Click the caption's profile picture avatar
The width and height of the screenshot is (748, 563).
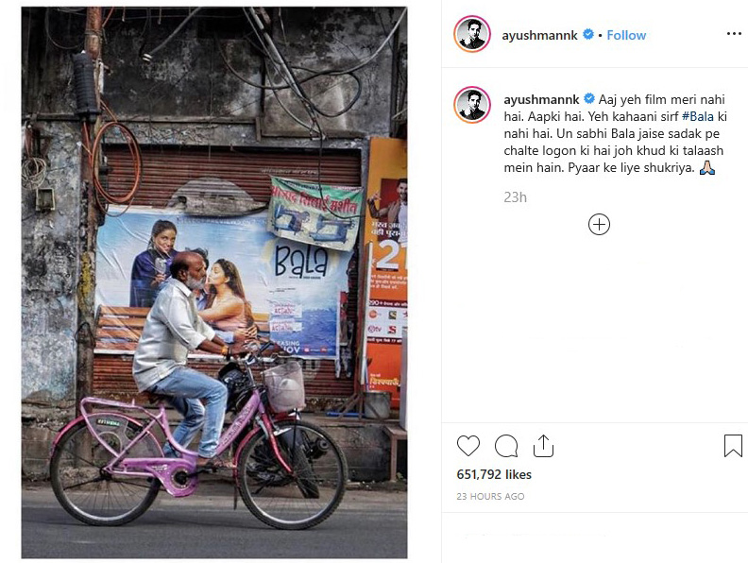click(x=472, y=105)
